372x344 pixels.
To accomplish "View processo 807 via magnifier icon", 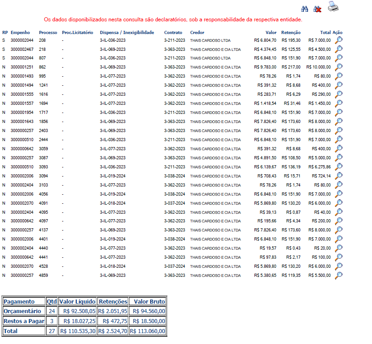I will click(338, 58).
